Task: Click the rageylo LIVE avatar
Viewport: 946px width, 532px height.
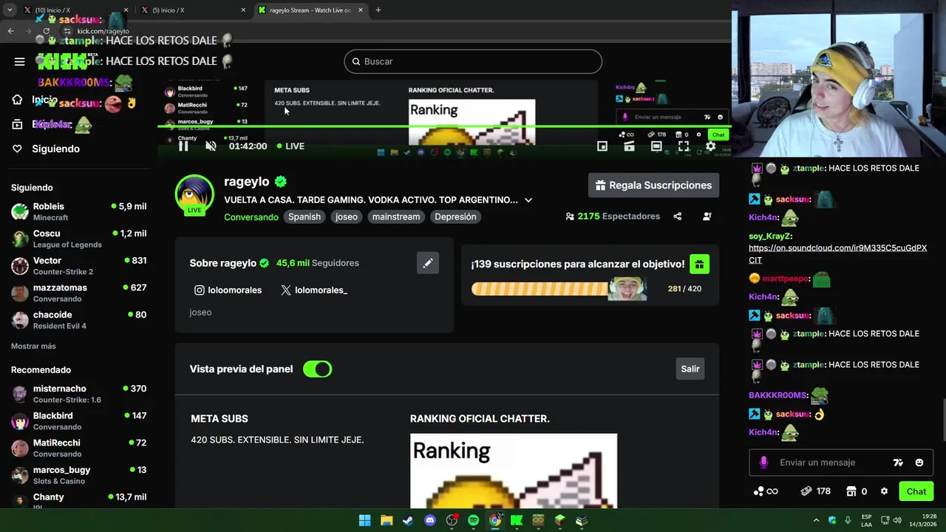Action: point(194,195)
